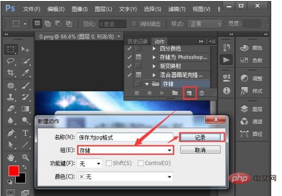Select the Lasso tool
This screenshot has width=282, height=196.
(11, 61)
